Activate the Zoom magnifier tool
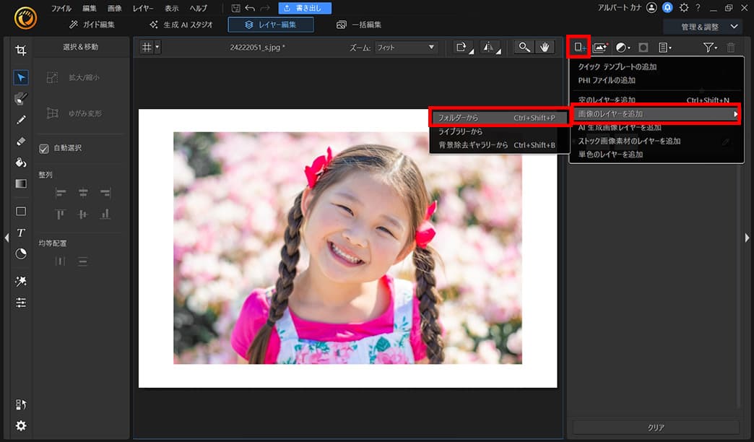 (x=523, y=48)
